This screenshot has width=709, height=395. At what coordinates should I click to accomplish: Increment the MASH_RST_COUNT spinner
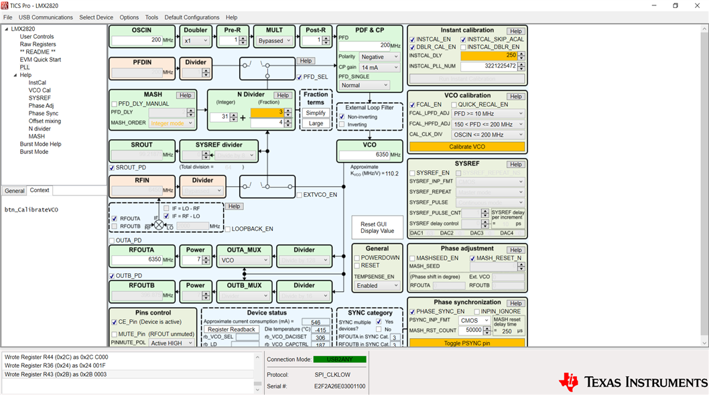(487, 328)
